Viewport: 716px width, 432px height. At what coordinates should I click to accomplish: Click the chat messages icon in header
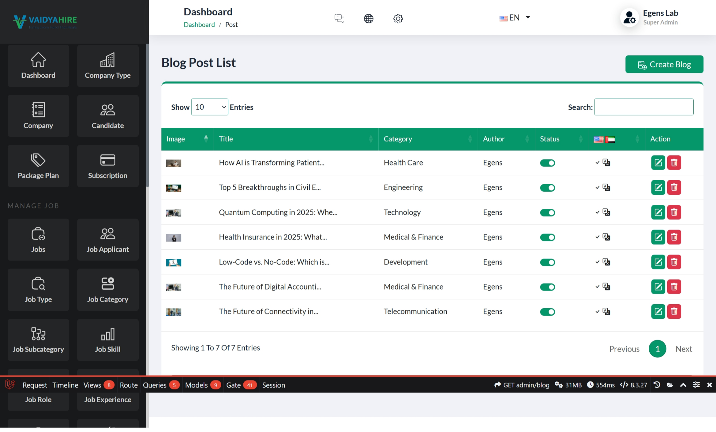coord(339,18)
